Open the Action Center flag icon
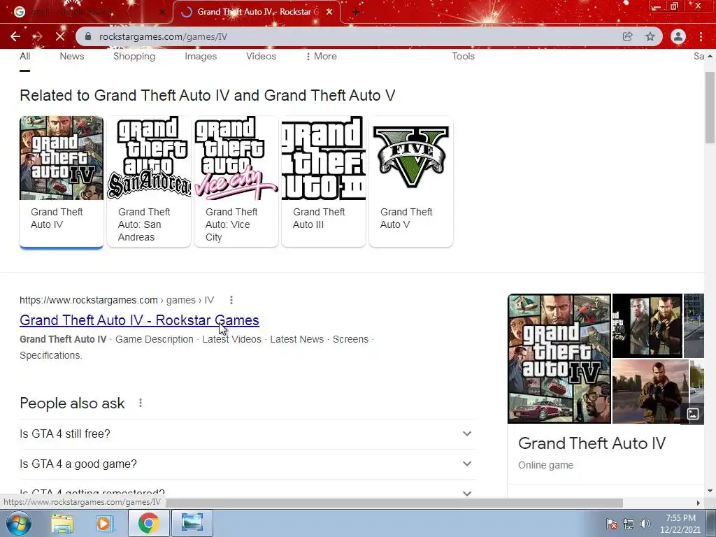Viewport: 716px width, 537px height. pyautogui.click(x=612, y=524)
